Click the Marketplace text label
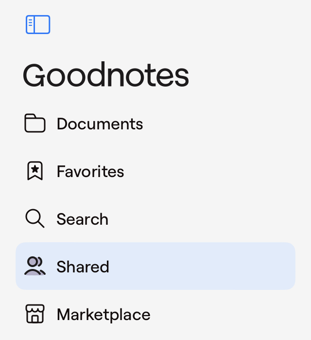This screenshot has width=311, height=340. click(x=103, y=315)
